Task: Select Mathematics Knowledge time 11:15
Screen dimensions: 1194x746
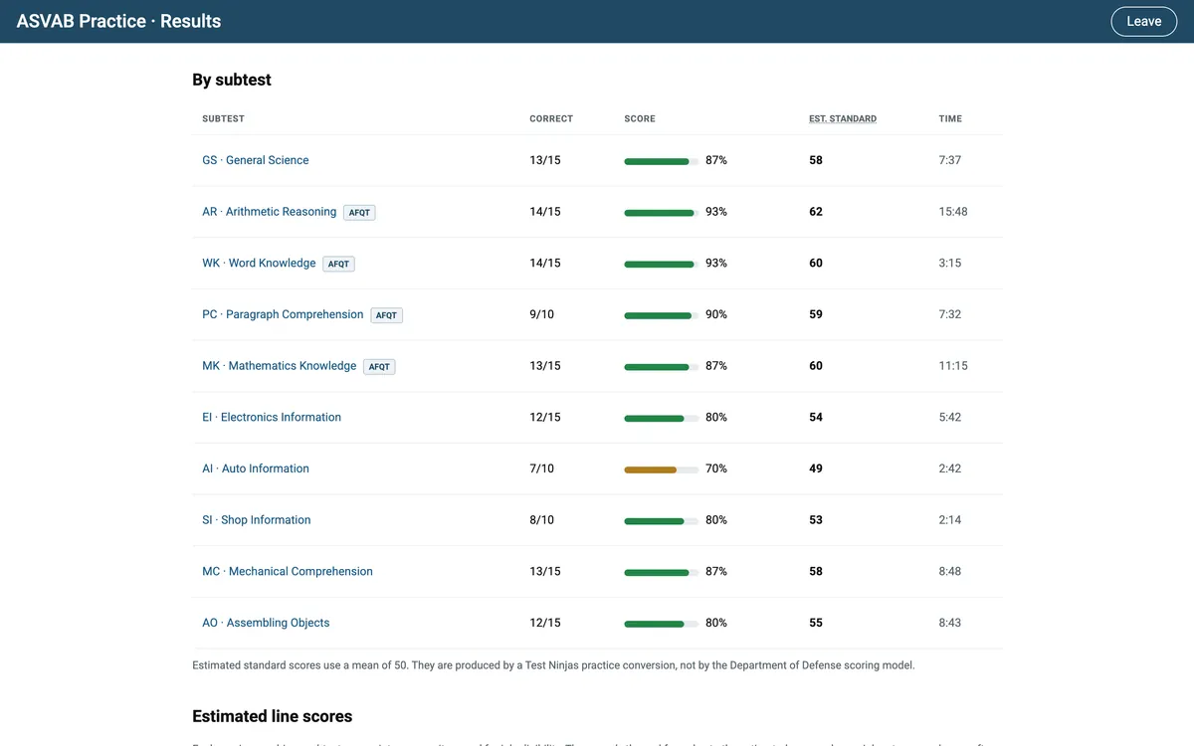Action: point(953,366)
